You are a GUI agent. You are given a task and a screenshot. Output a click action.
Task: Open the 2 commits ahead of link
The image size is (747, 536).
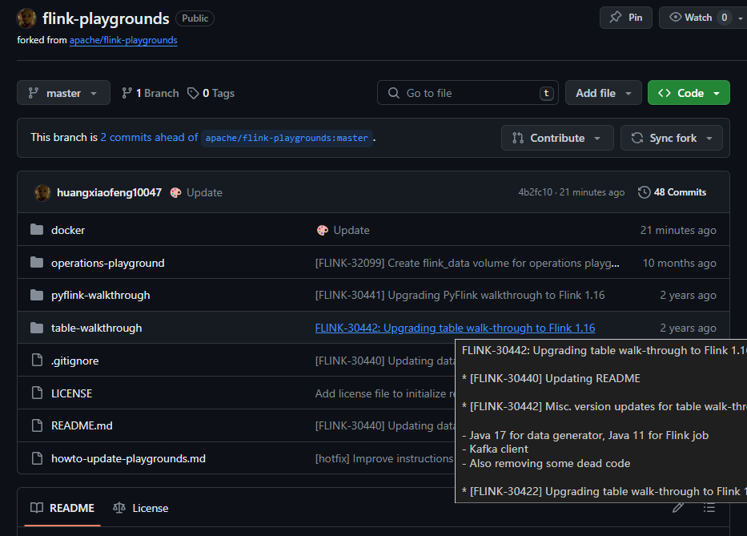(149, 137)
